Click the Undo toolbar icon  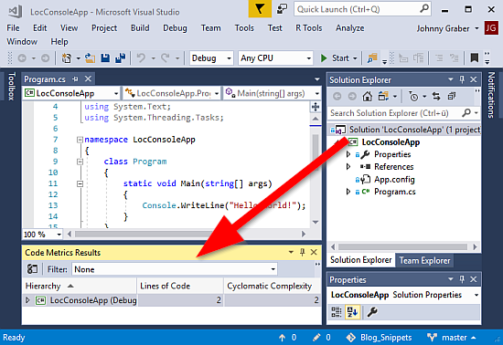[141, 58]
